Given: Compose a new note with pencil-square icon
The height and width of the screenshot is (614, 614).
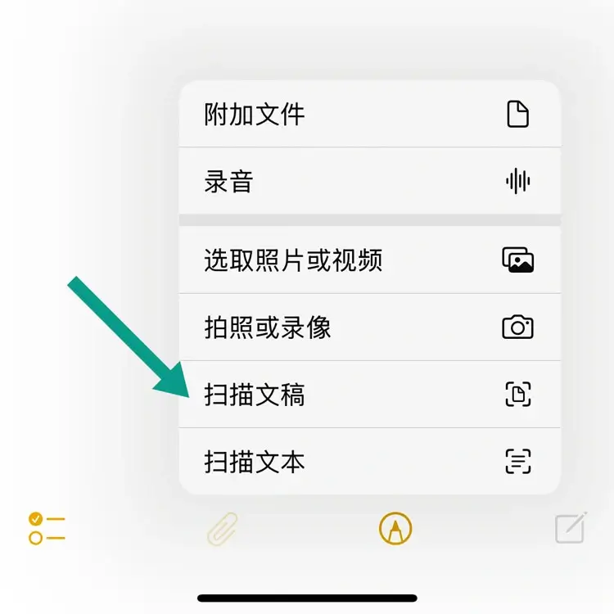Looking at the screenshot, I should 571,527.
